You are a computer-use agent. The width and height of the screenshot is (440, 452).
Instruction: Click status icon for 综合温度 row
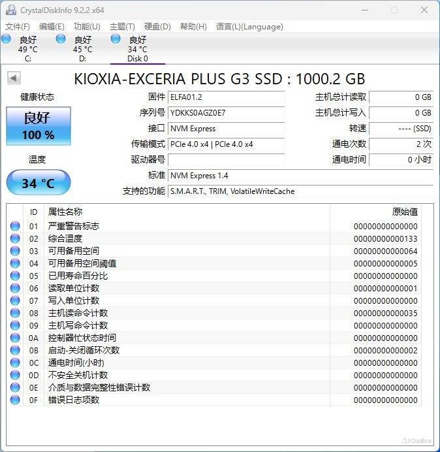[15, 238]
